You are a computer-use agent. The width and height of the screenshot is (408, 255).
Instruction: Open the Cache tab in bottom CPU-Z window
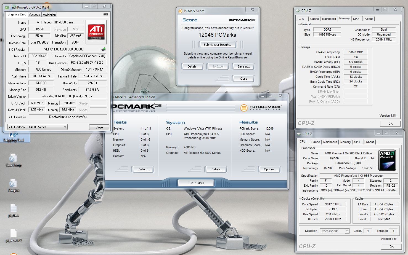point(316,142)
